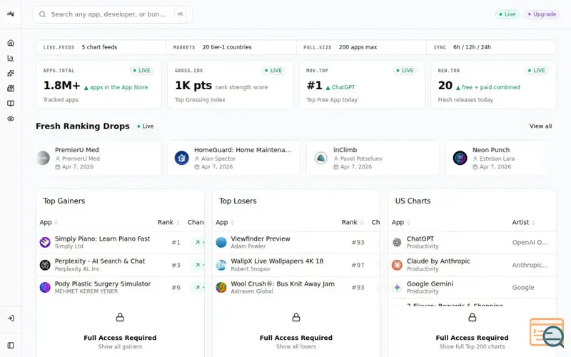571x357 pixels.
Task: Click the Perplexity app icon
Action: pos(45,265)
